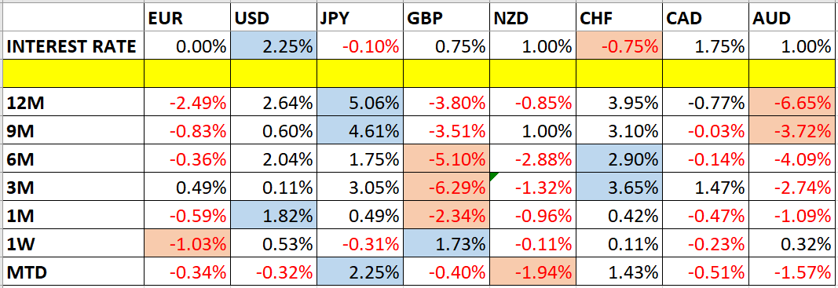Select the CHF interest rate -0.75% cell
This screenshot has width=838, height=288.
point(619,46)
